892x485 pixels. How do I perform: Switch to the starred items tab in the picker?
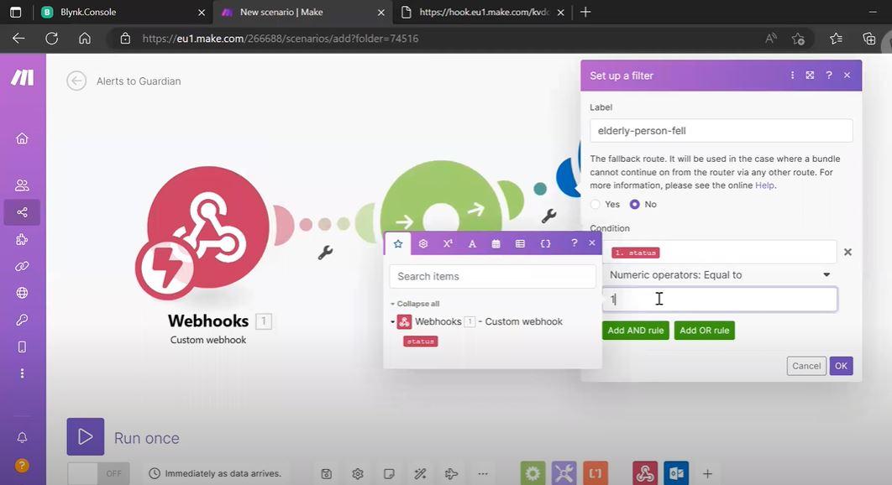pyautogui.click(x=397, y=243)
